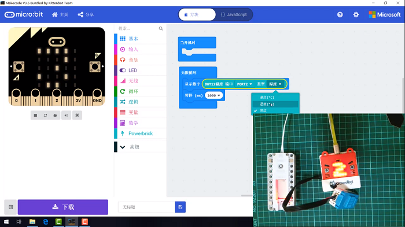Viewport: 405px width, 227px height.
Task: Save the project with disk icon
Action: tap(181, 207)
